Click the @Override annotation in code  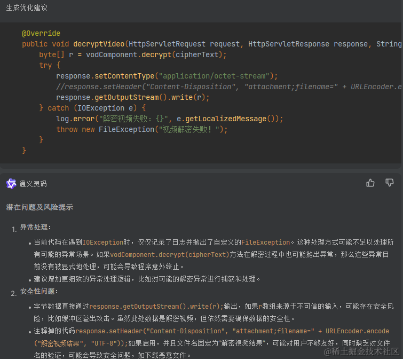(41, 34)
